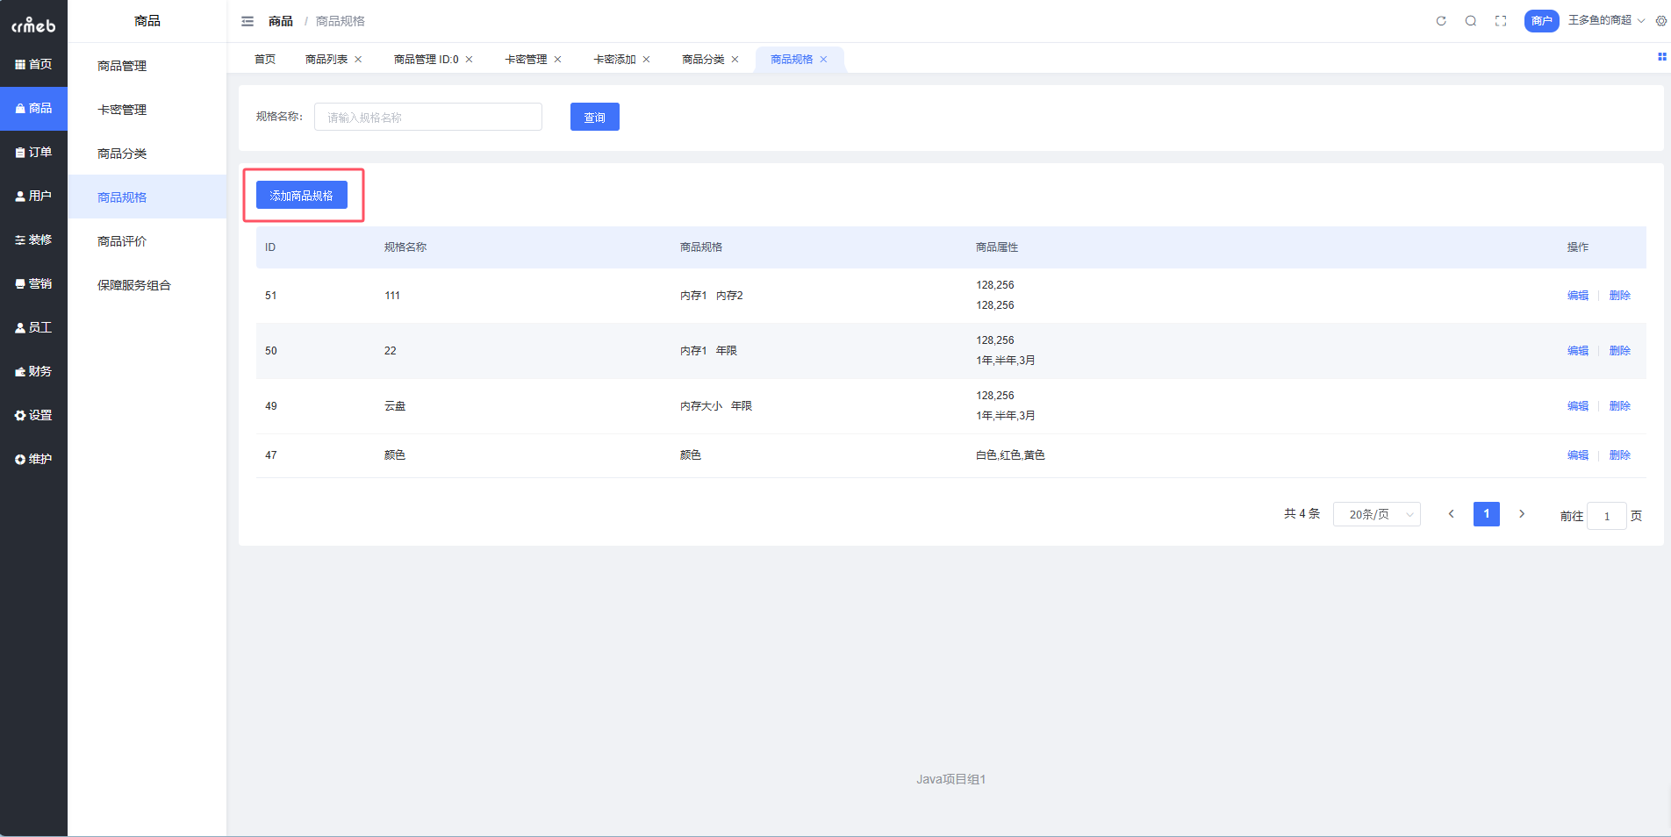The image size is (1671, 837).
Task: Close the 商品列表 tab
Action: point(358,60)
